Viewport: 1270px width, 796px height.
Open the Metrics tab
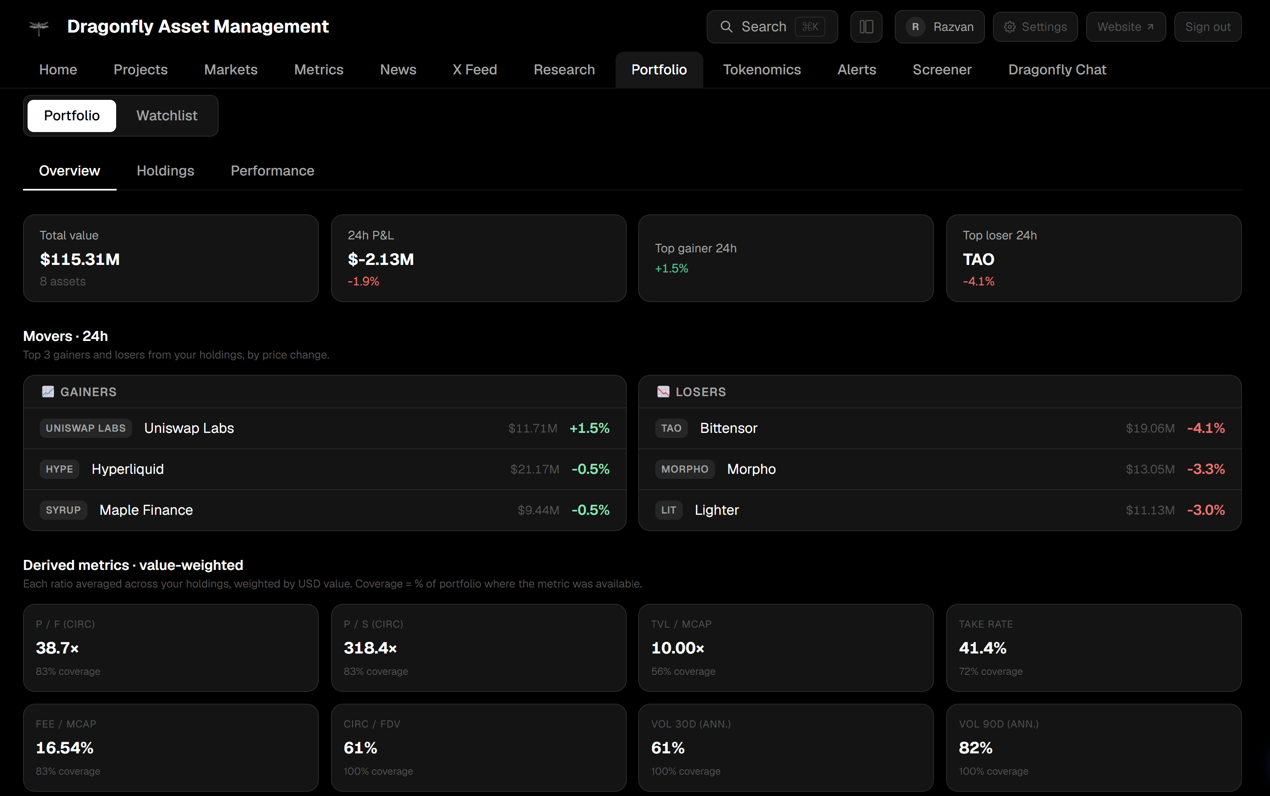pyautogui.click(x=318, y=69)
